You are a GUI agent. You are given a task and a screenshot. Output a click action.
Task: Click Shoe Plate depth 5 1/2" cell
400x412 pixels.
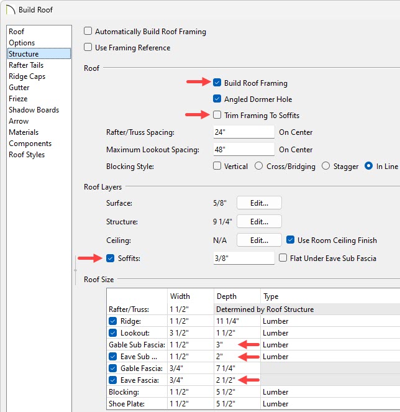click(237, 404)
